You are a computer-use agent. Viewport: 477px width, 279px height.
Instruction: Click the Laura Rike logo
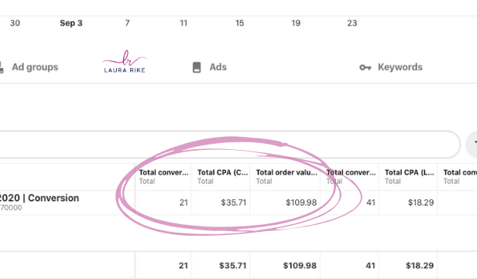(x=125, y=62)
